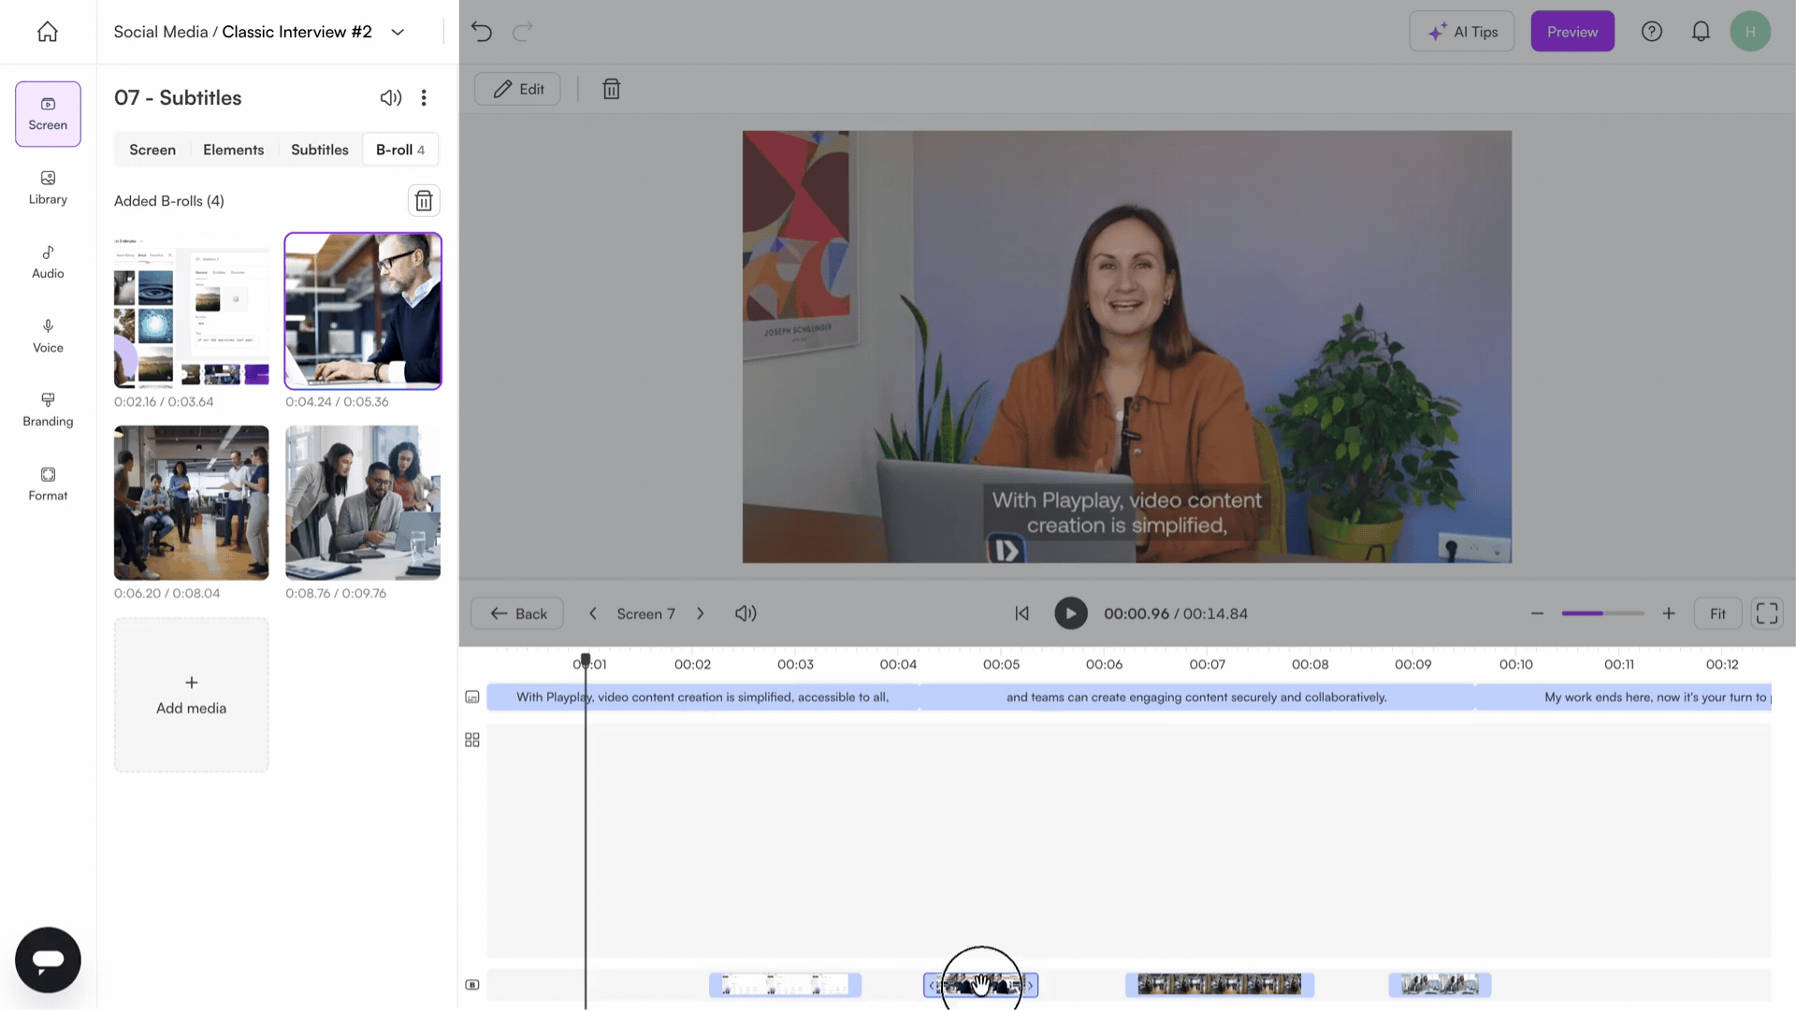Image resolution: width=1796 pixels, height=1010 pixels.
Task: Open AI Tips
Action: click(x=1462, y=32)
